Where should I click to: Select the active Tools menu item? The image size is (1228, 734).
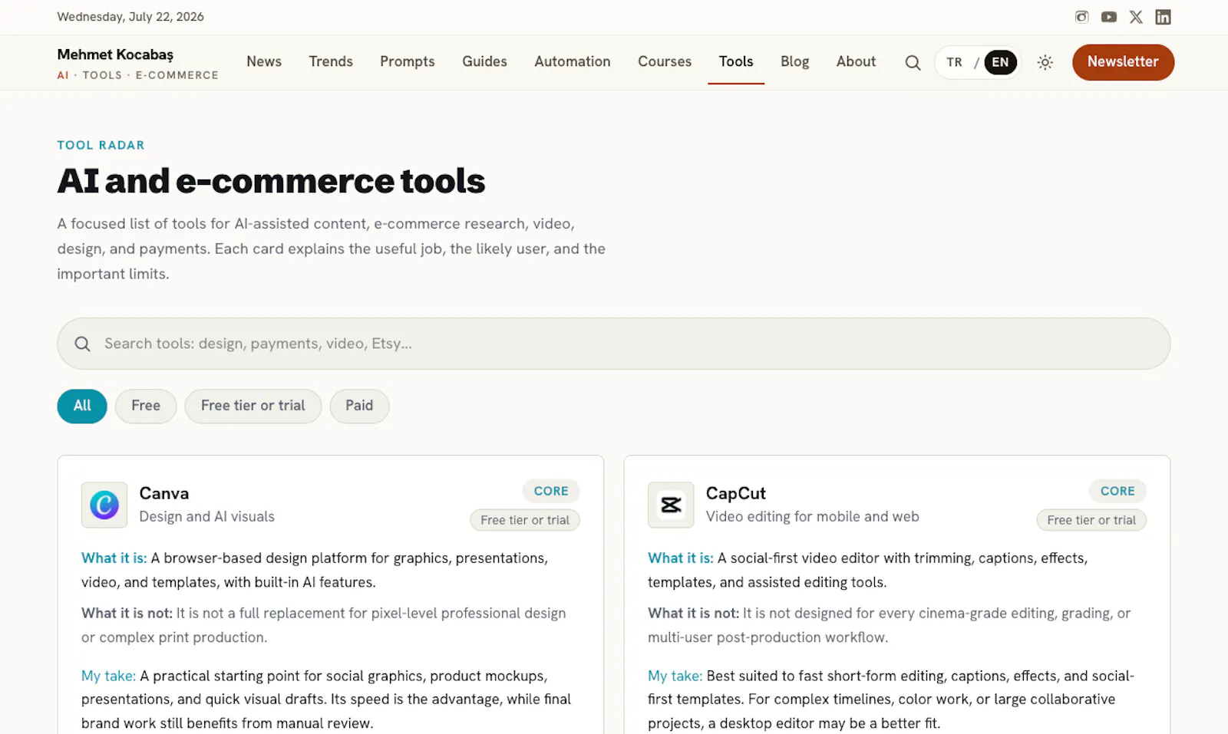[x=736, y=61]
